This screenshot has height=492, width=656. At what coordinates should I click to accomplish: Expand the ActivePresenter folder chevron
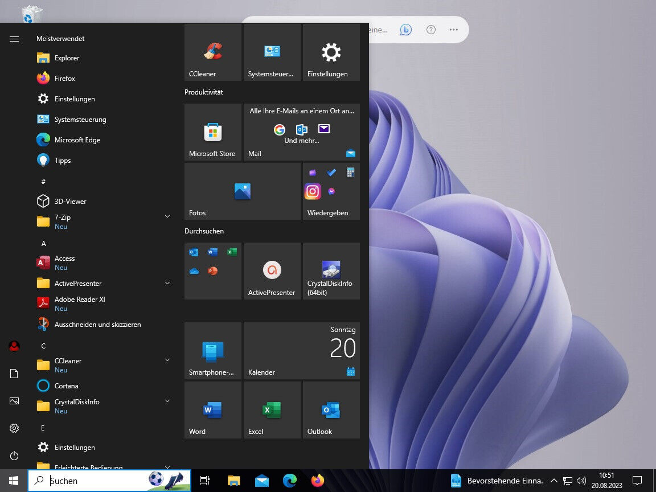[167, 283]
